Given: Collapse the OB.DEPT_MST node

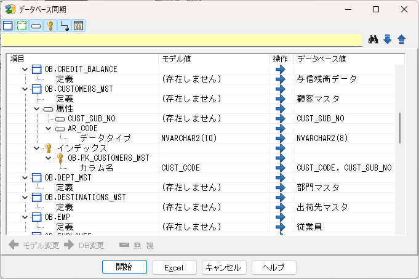Looking at the screenshot, I should (x=25, y=178).
